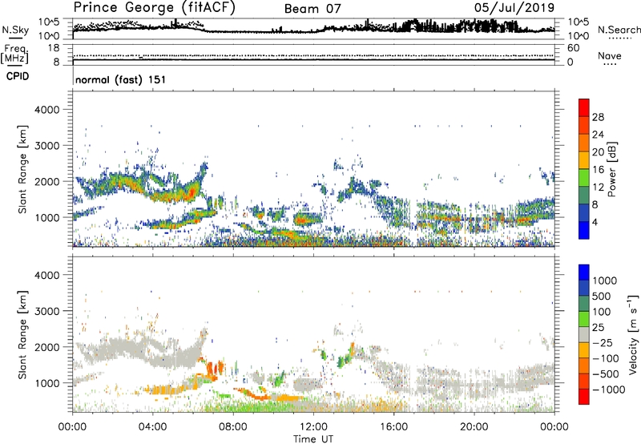Click the left '10^5' noise axis tick
641x444 pixels.
(x=49, y=22)
